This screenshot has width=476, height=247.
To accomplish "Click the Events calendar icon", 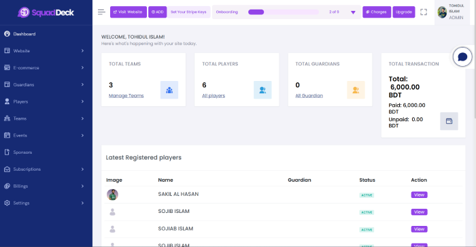I will pos(7,135).
